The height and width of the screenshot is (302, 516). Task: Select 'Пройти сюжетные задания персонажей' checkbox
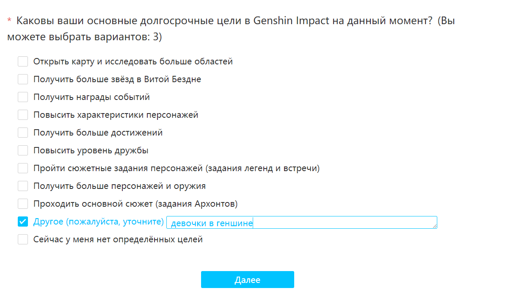(23, 169)
